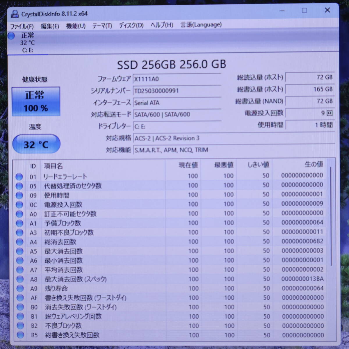The width and height of the screenshot is (349, 349).
Task: Click the 電源投入回数 value 9 回
Action: [x=310, y=113]
